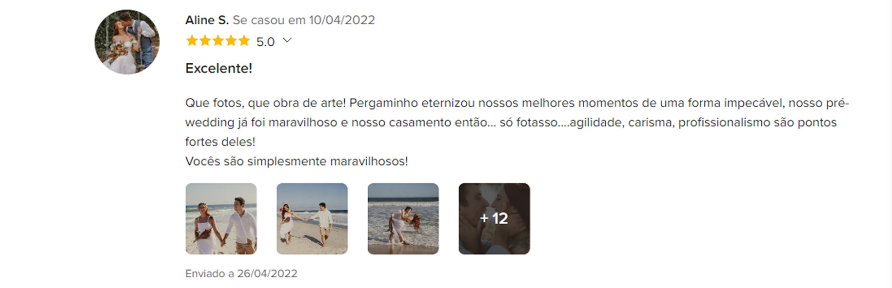Image resolution: width=892 pixels, height=288 pixels.
Task: Click the text line fortes deles!
Action: point(220,142)
